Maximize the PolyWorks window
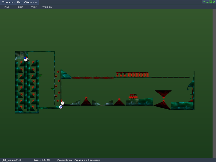The image size is (216, 162). tap(211, 2)
